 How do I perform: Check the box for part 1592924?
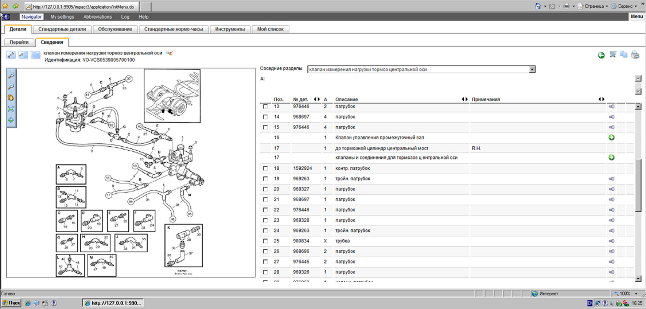[265, 169]
